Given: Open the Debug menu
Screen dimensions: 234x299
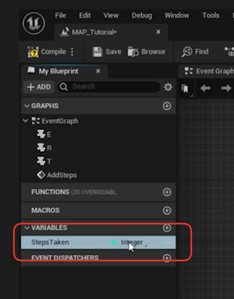Looking at the screenshot, I should coord(142,16).
